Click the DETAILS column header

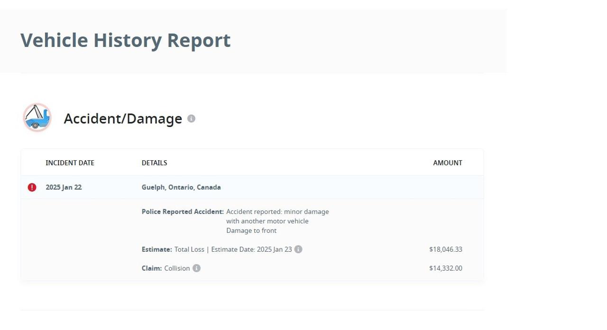coord(155,163)
